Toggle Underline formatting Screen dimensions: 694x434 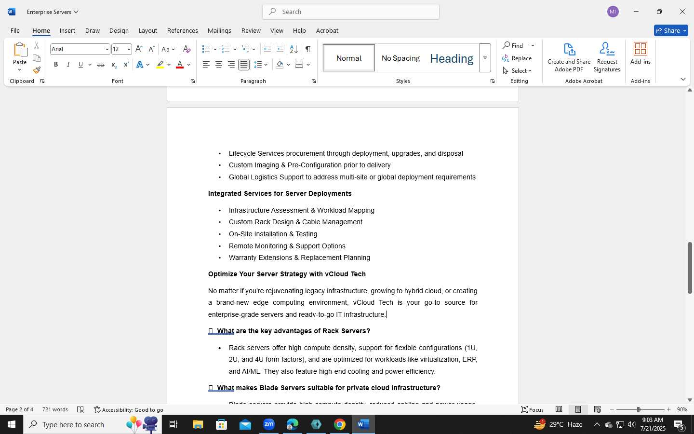[x=80, y=65]
